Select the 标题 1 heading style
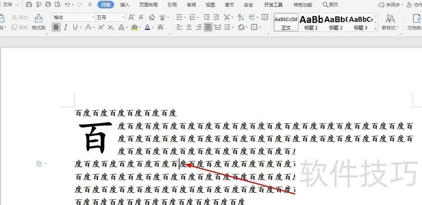This screenshot has width=422, height=205. (x=311, y=22)
